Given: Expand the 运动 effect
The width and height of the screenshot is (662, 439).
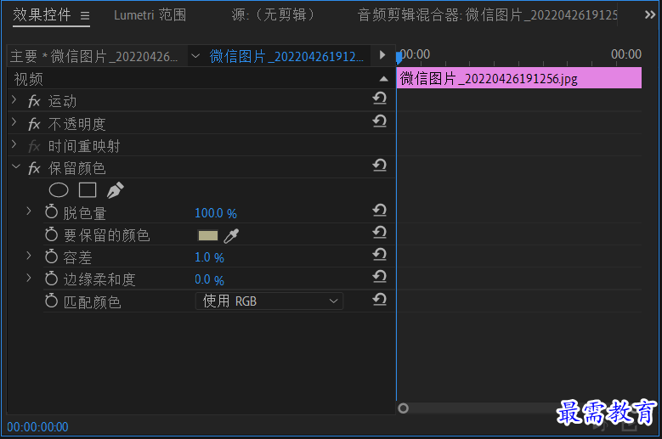Looking at the screenshot, I should coord(14,100).
